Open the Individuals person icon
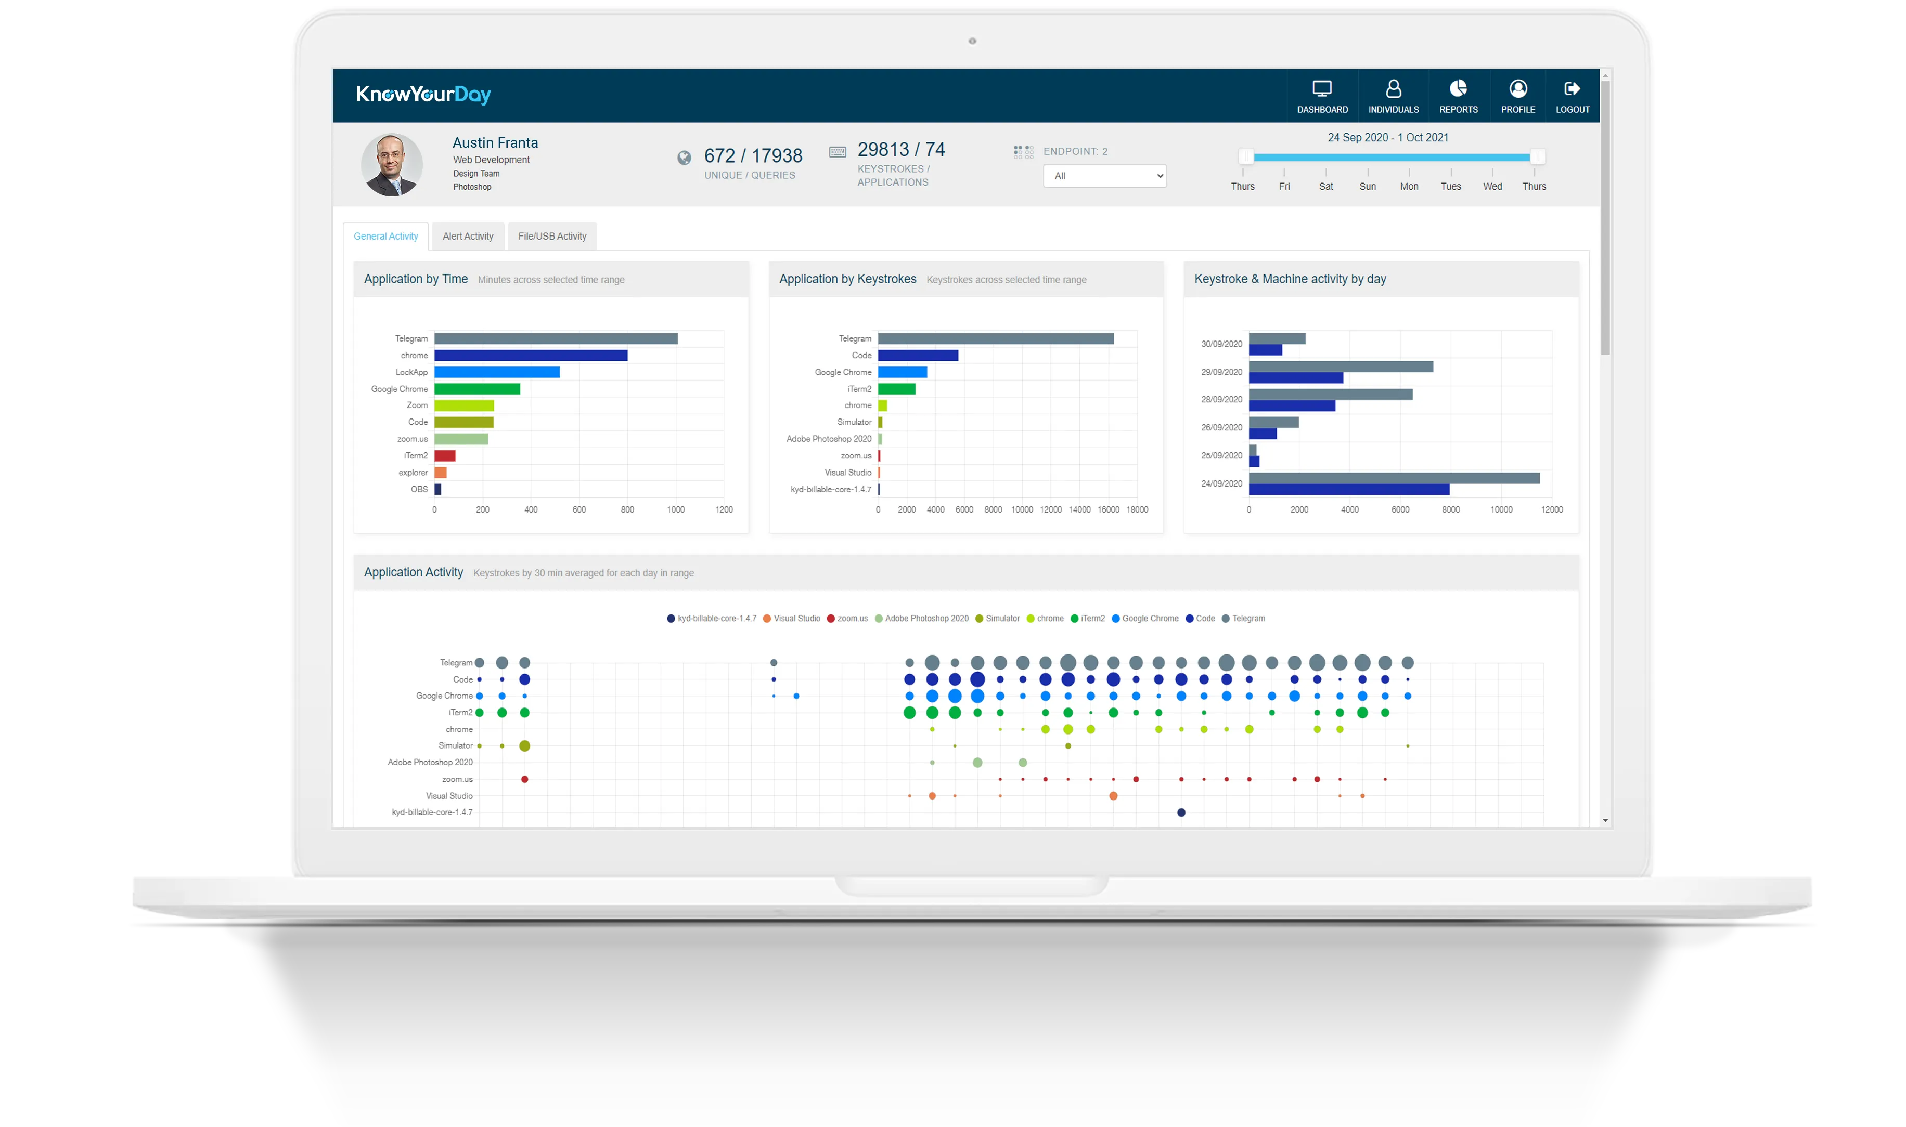Screen dimensions: 1906x1127 (x=1393, y=89)
